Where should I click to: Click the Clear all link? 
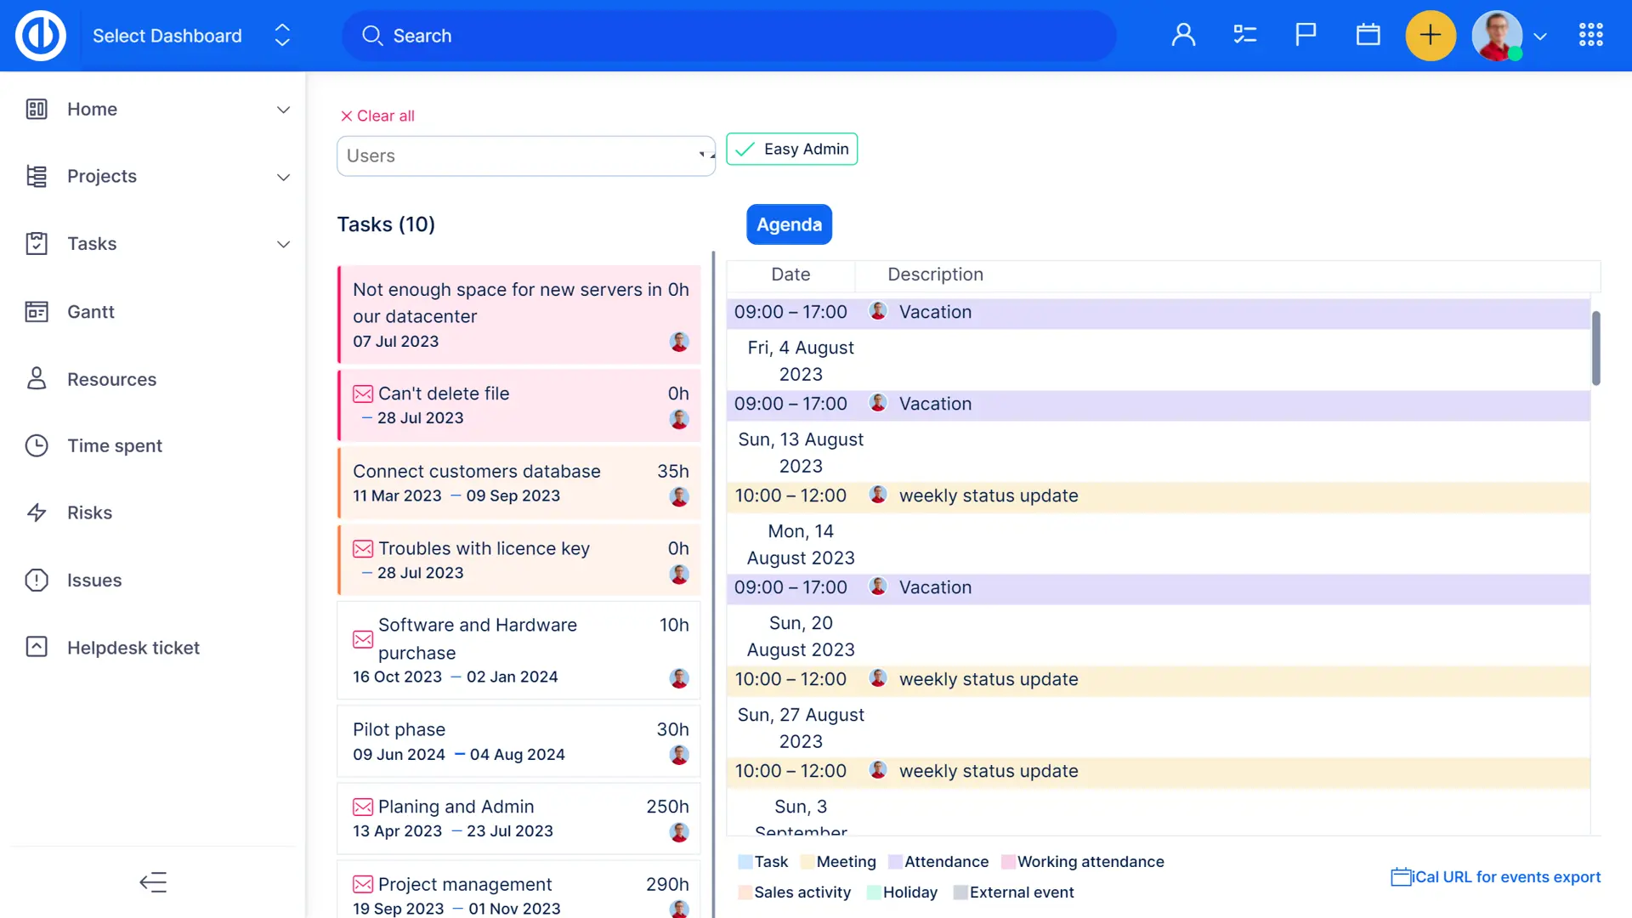tap(377, 116)
